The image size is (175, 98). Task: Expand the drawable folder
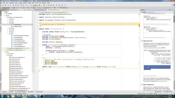pyautogui.click(x=6, y=54)
